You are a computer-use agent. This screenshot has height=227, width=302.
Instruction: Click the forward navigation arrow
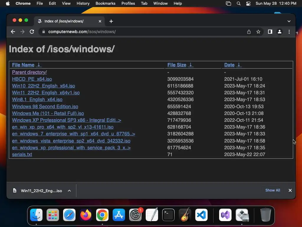click(x=22, y=32)
